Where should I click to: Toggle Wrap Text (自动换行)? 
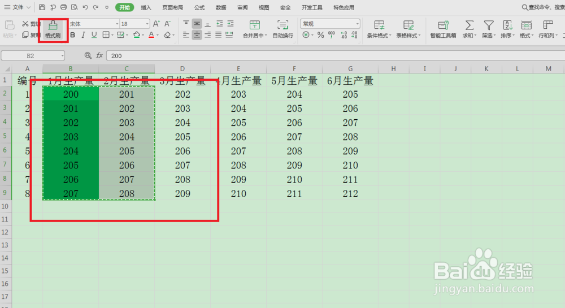[283, 29]
